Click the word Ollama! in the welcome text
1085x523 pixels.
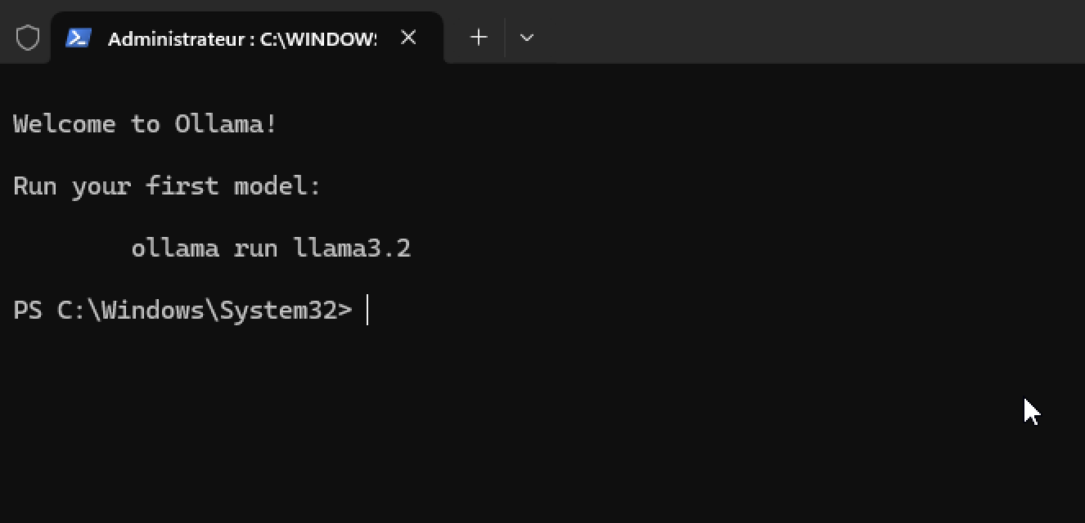226,124
